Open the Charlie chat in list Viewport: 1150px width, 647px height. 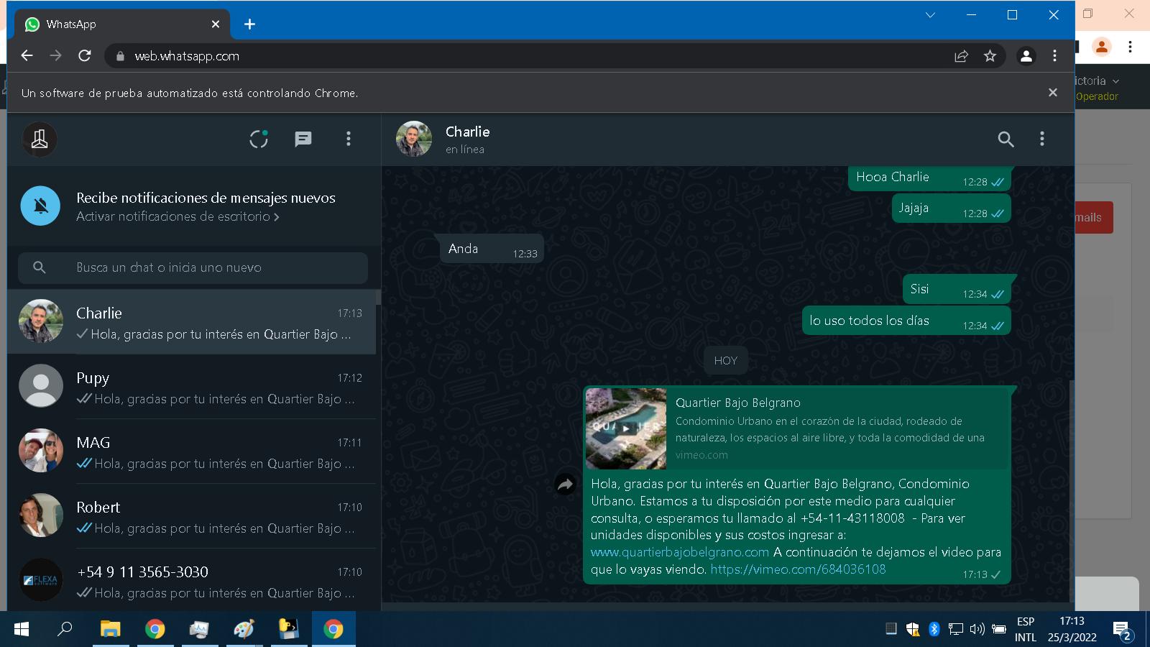[192, 322]
